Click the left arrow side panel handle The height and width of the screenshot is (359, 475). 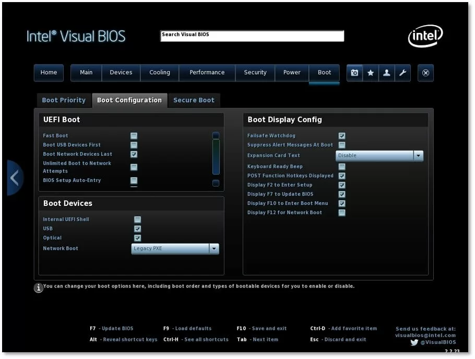[15, 178]
